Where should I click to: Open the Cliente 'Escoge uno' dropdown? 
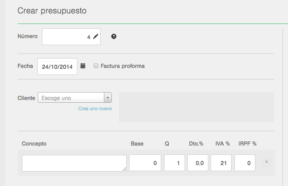click(75, 98)
